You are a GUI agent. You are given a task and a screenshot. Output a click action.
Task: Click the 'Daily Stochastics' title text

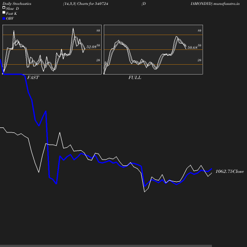point(17,4)
